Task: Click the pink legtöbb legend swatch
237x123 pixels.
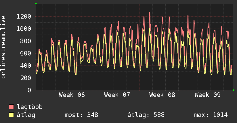Action: click(11, 107)
